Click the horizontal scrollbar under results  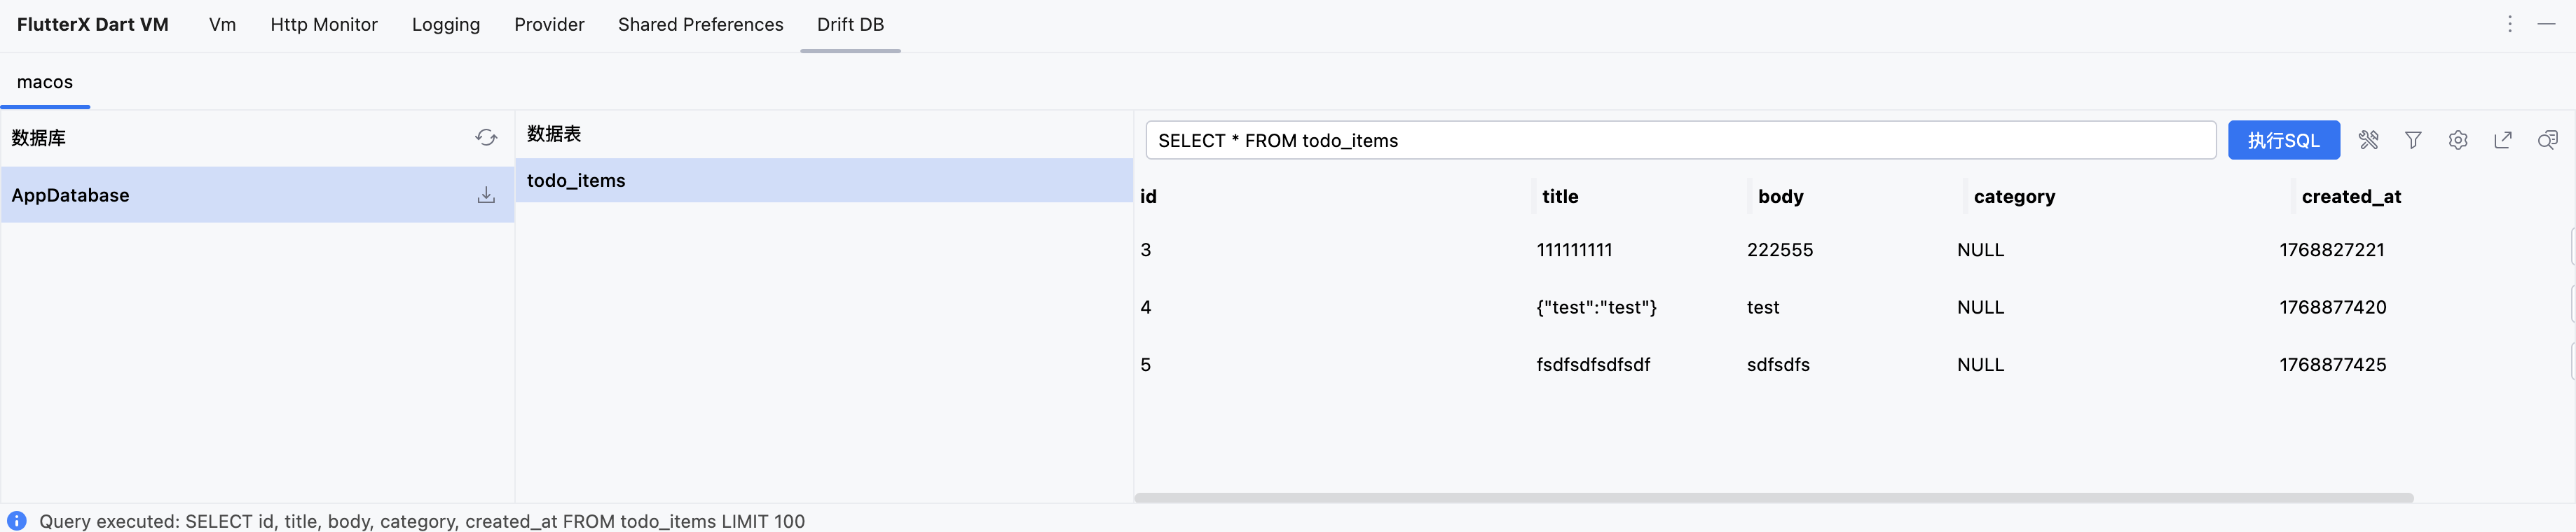(1773, 497)
